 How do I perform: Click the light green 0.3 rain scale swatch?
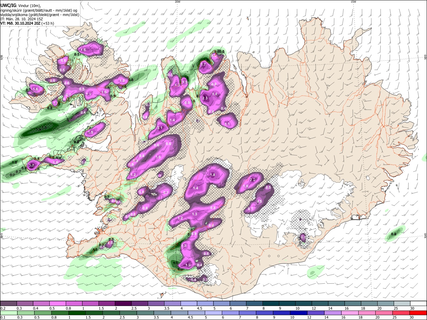26,313
